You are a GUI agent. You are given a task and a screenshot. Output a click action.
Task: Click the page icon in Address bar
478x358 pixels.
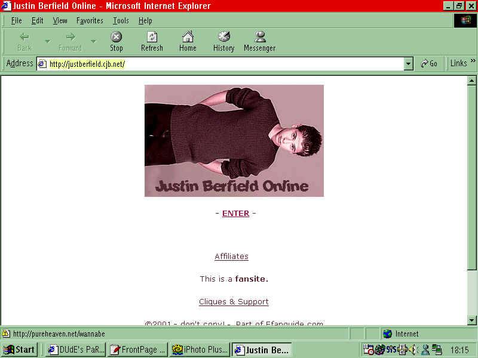(x=42, y=64)
